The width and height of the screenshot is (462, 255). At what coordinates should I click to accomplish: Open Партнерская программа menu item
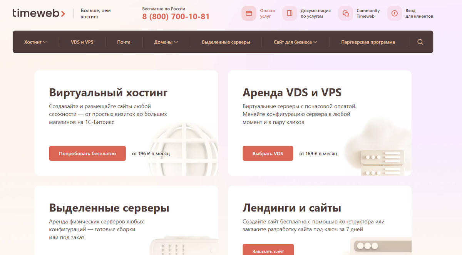(x=368, y=42)
